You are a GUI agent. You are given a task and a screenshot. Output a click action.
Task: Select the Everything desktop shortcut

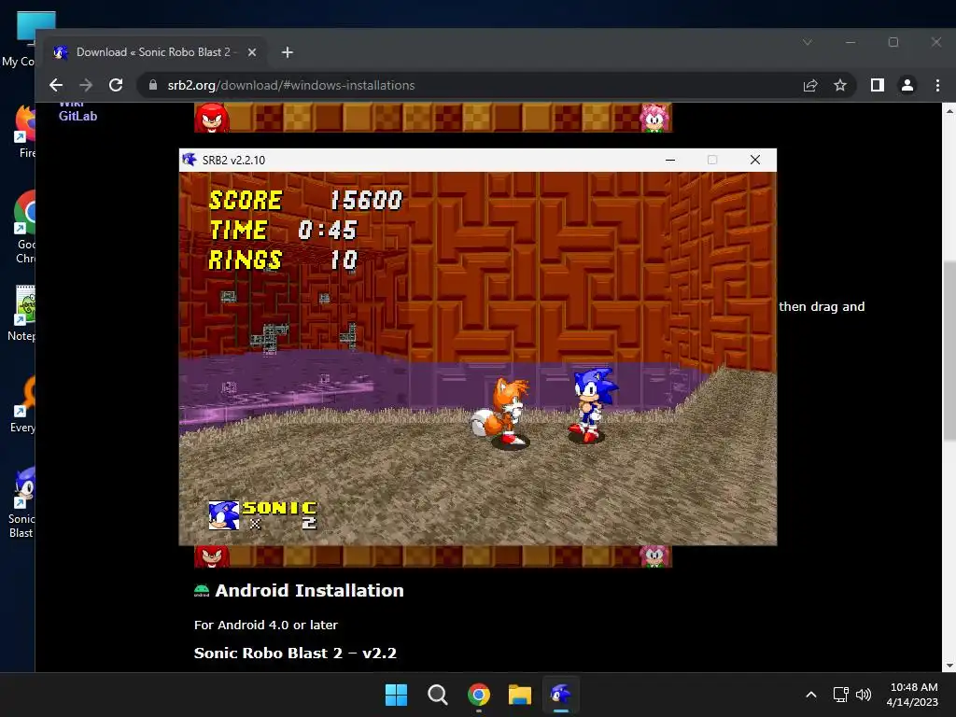(x=23, y=403)
